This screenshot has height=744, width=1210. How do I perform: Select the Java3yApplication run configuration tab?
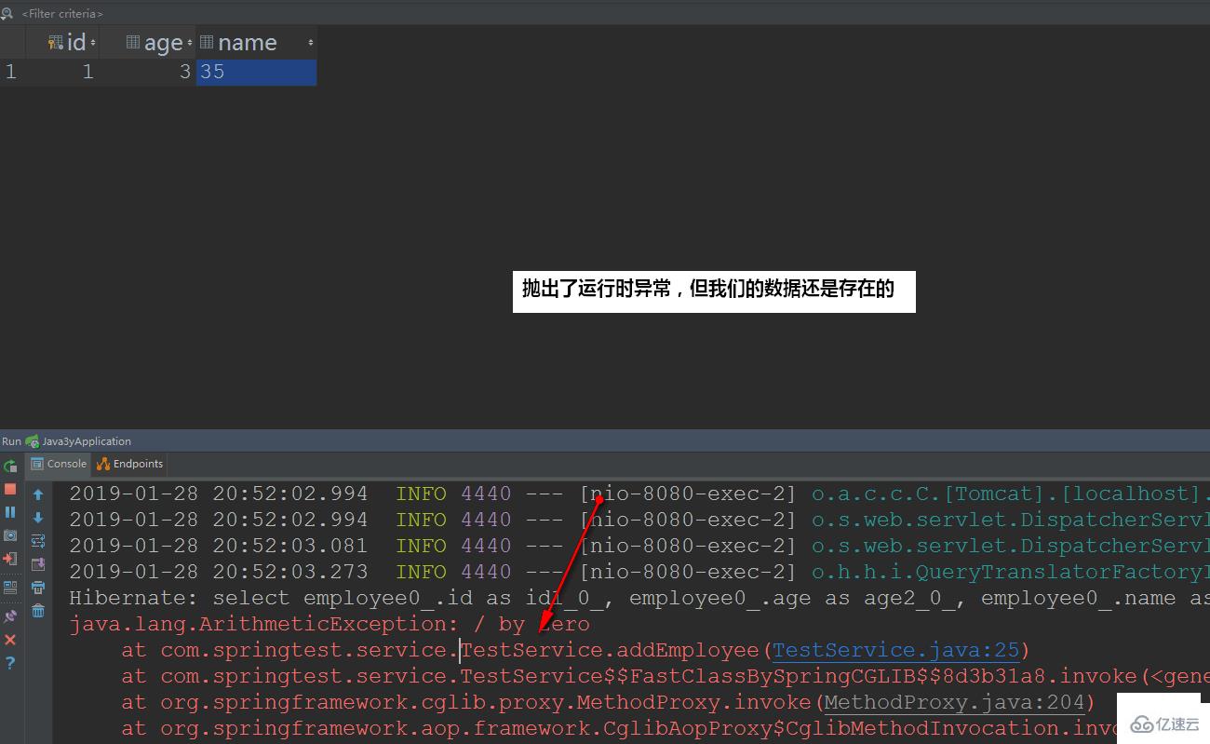(x=78, y=441)
